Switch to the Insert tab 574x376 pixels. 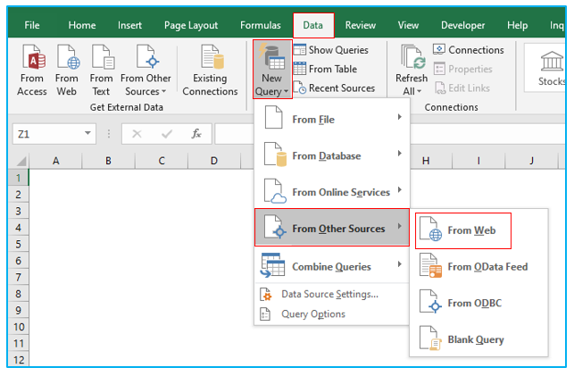pyautogui.click(x=129, y=25)
